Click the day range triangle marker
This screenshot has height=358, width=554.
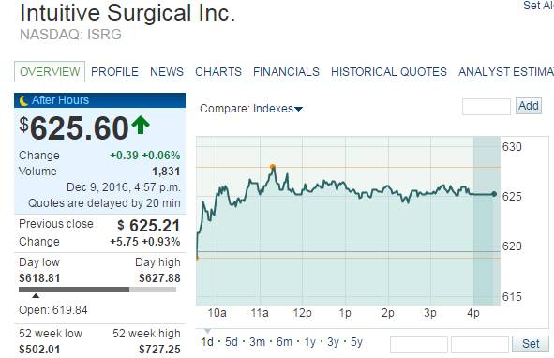click(36, 296)
